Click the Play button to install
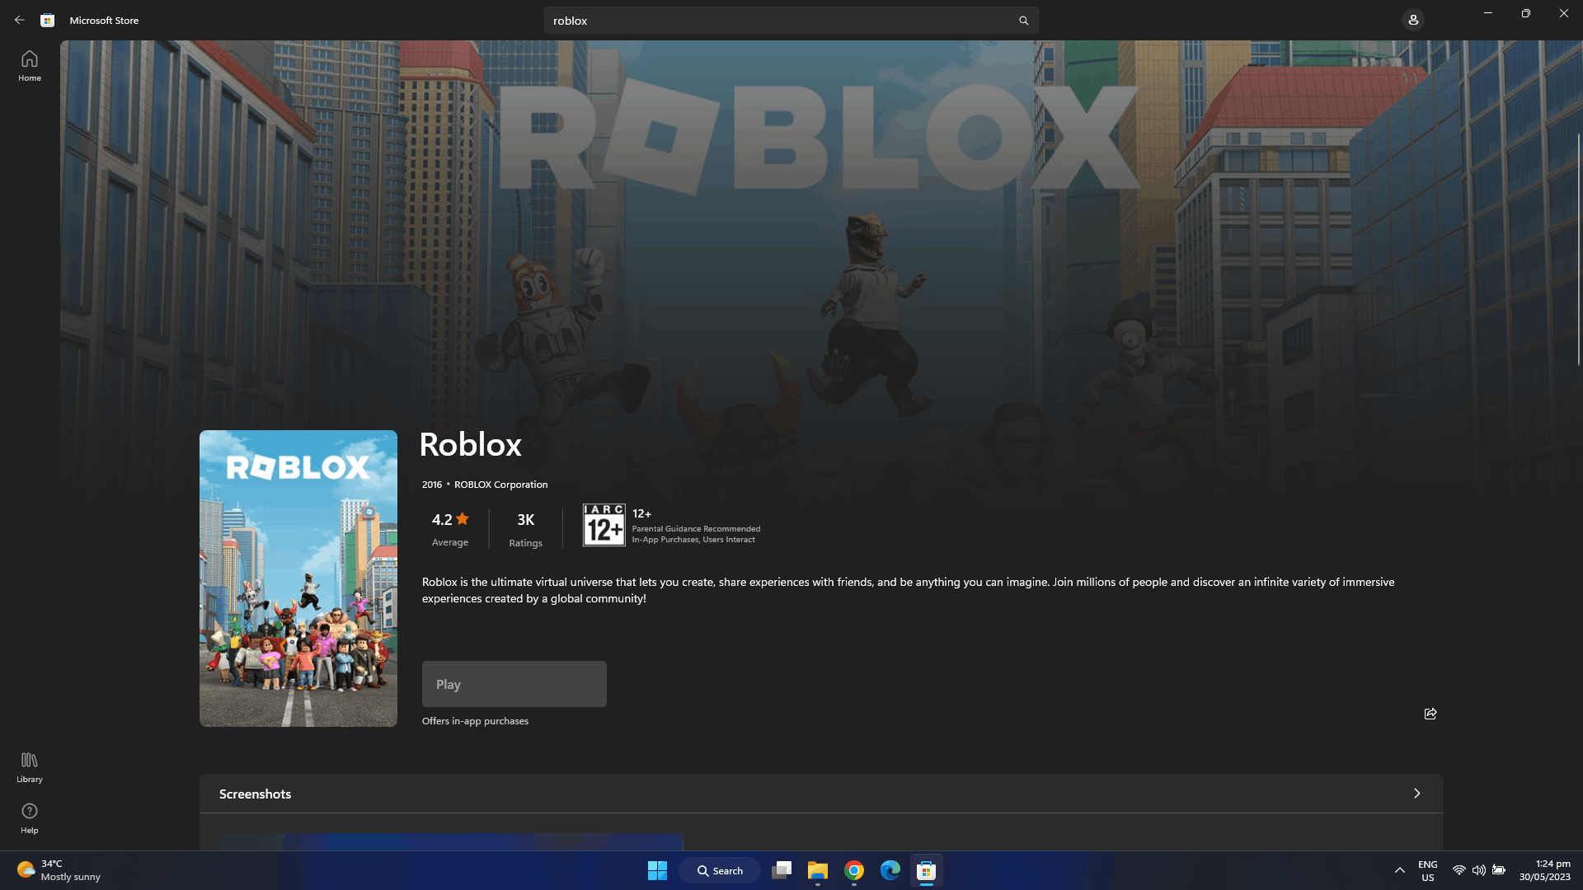 [x=514, y=683]
